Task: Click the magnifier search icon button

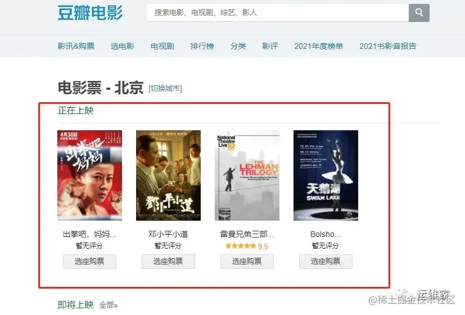Action: click(x=419, y=13)
